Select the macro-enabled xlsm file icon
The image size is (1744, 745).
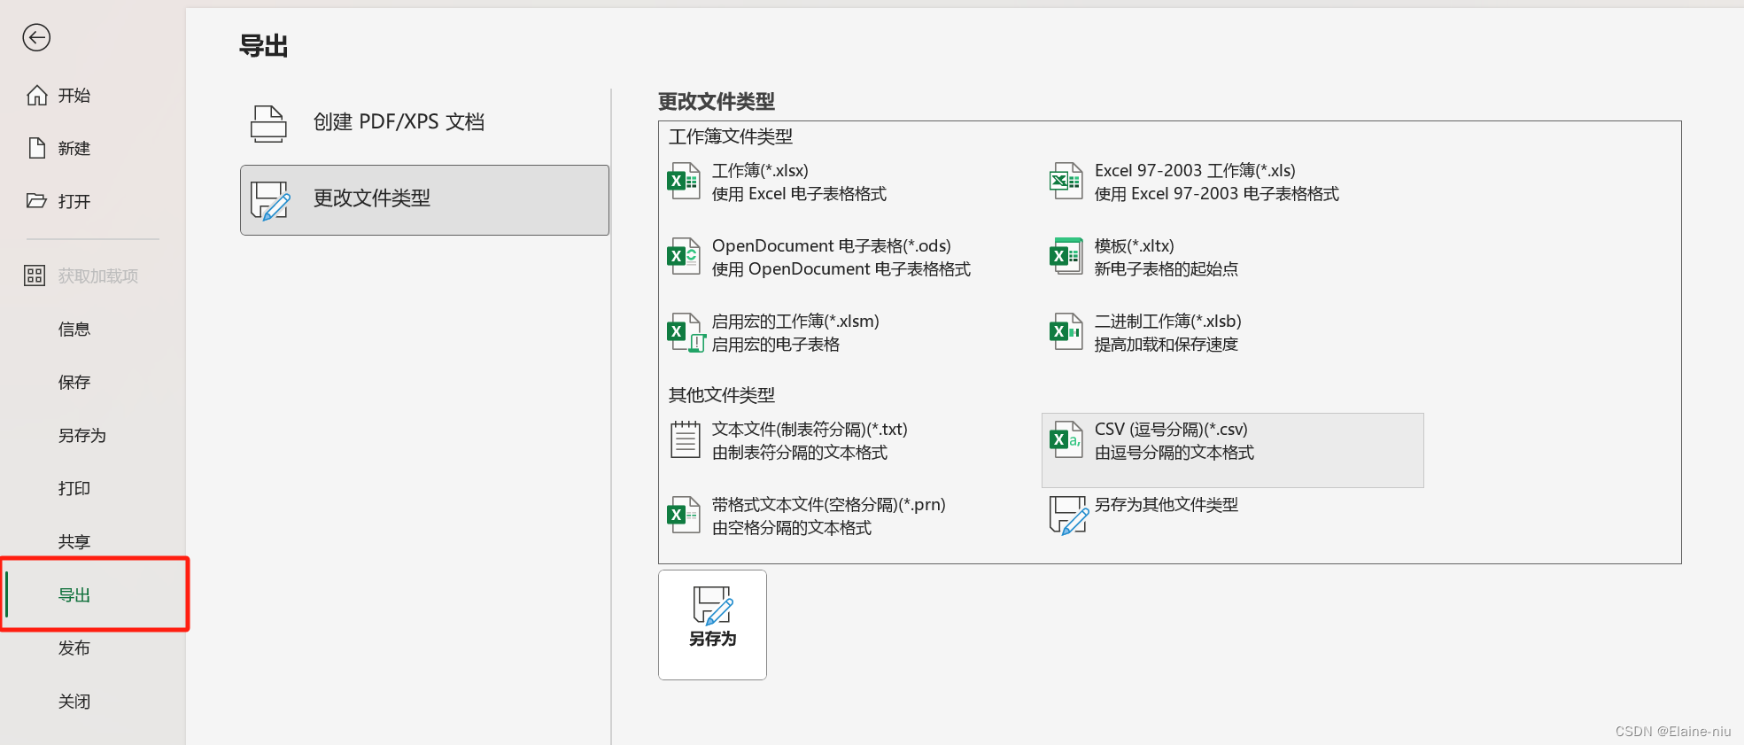point(686,333)
